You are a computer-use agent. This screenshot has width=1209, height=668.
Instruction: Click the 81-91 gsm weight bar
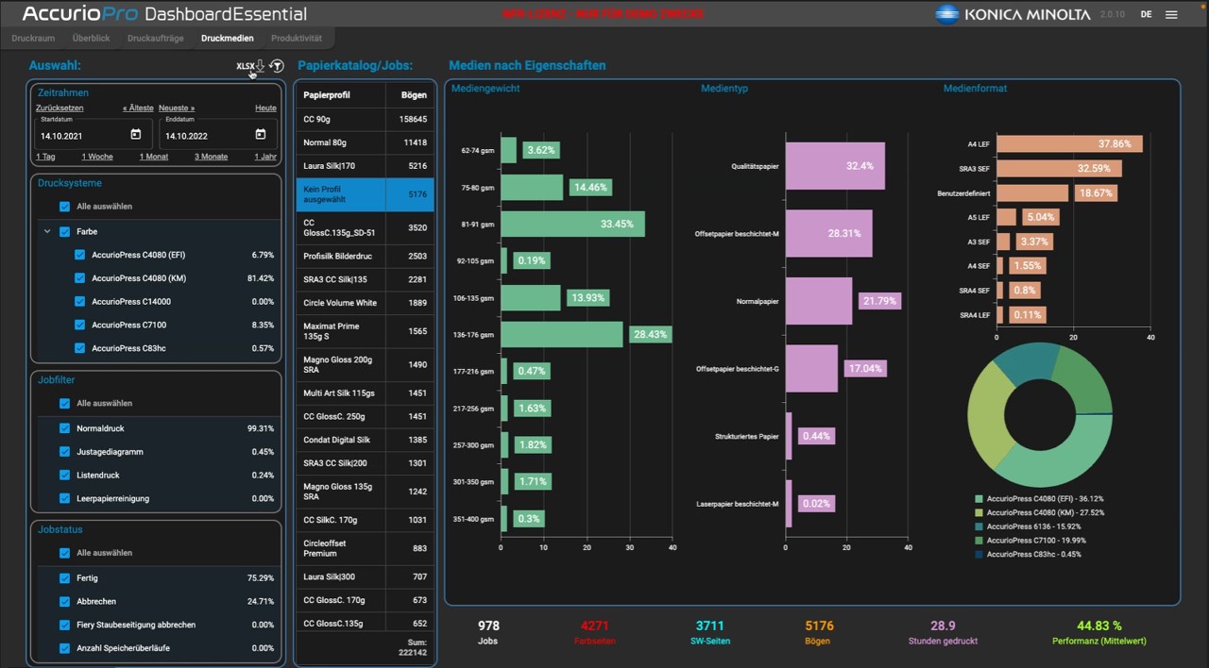pyautogui.click(x=572, y=224)
